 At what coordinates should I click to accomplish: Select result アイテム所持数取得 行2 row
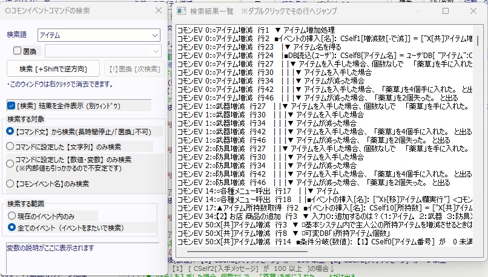325,207
